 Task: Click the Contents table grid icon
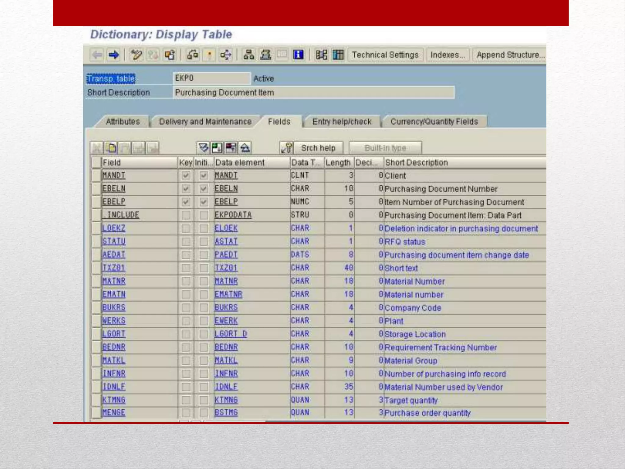pos(338,55)
